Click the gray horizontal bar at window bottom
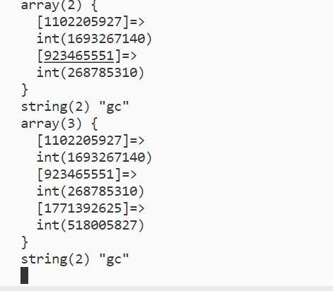The height and width of the screenshot is (291, 333). coord(166,289)
